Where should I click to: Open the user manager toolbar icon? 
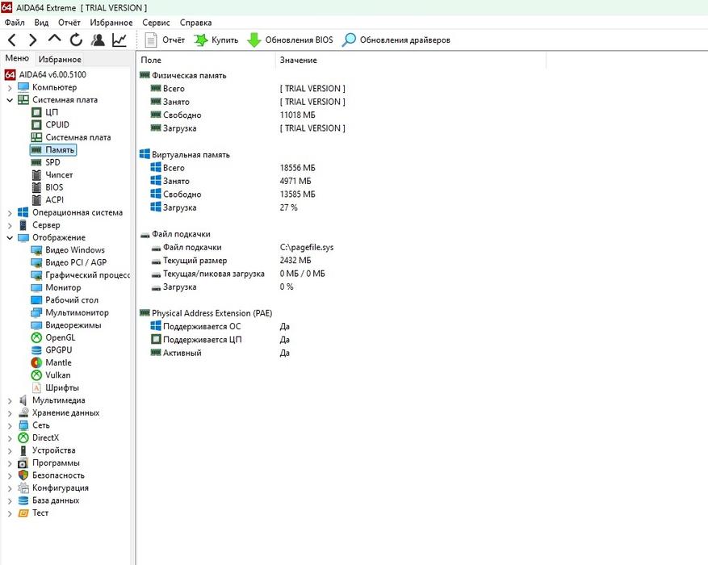click(x=98, y=40)
